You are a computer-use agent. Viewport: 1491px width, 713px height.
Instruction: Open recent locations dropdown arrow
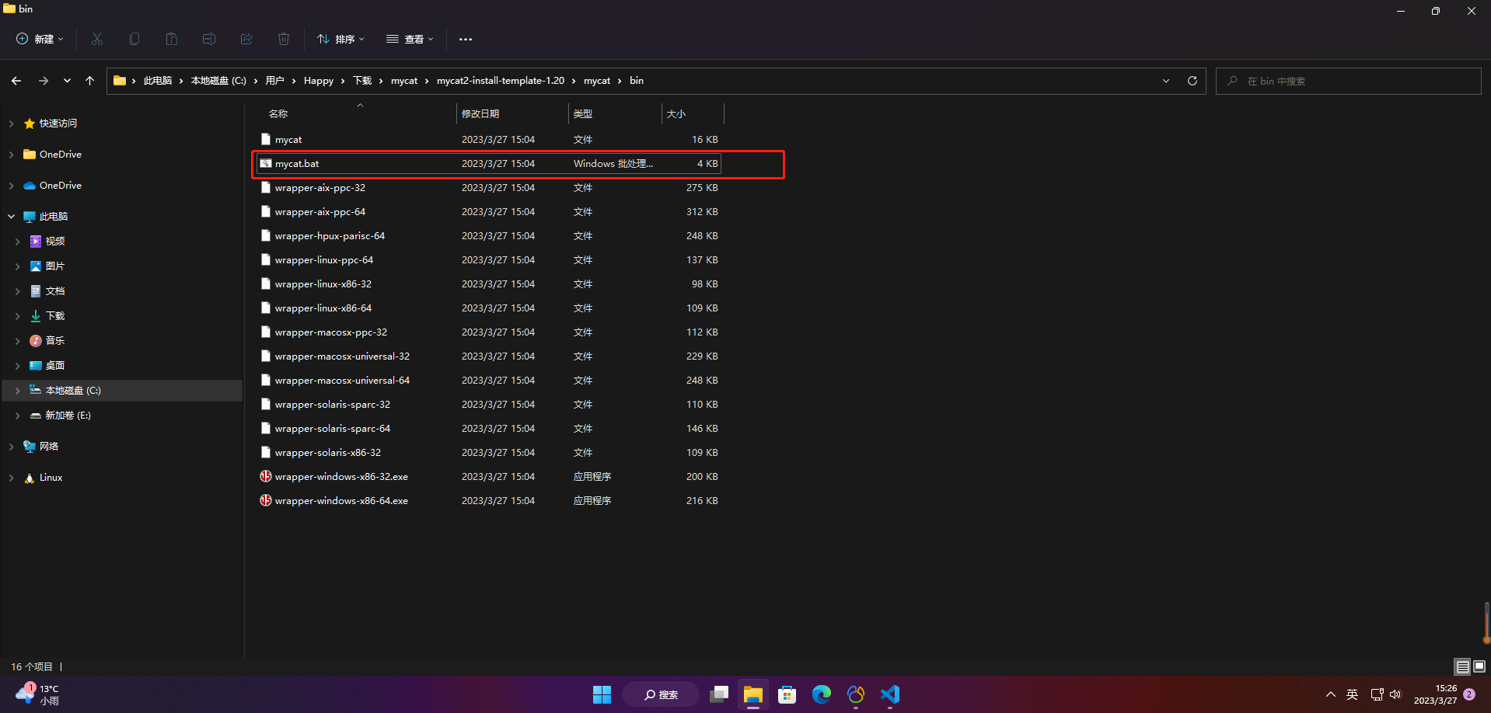click(x=67, y=81)
